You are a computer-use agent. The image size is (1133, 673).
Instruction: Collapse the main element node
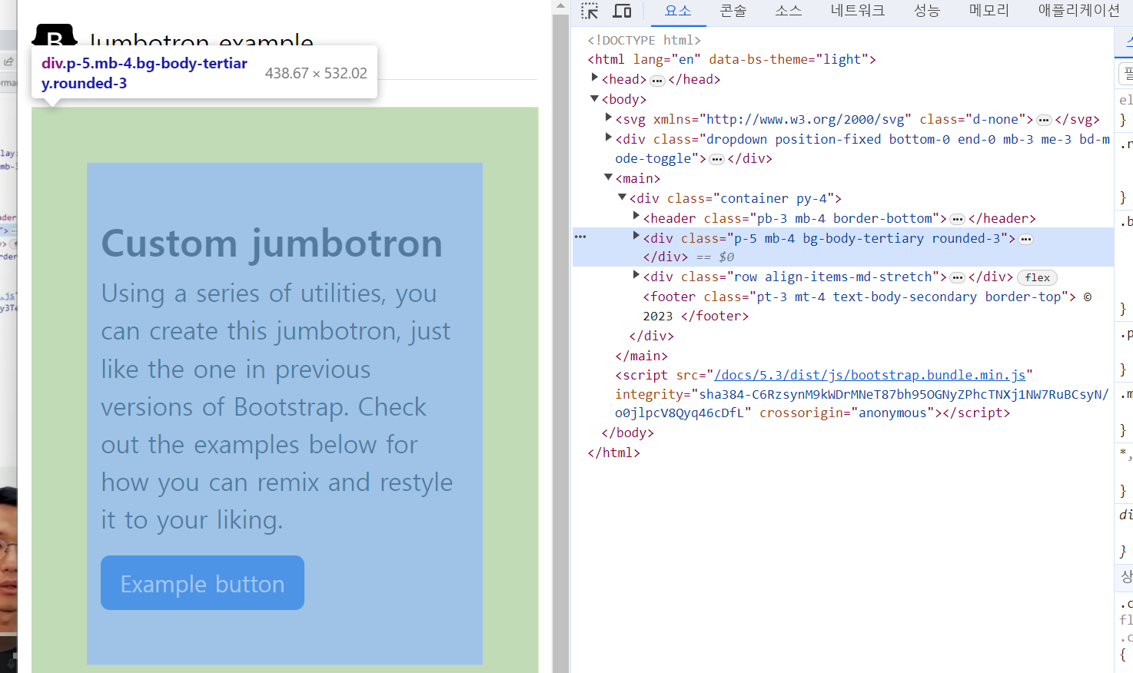[x=608, y=177]
